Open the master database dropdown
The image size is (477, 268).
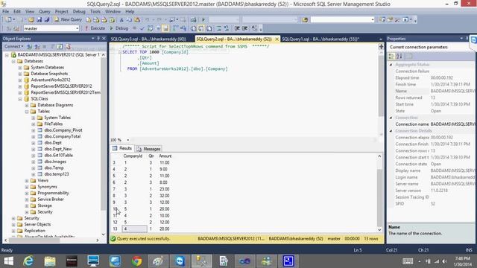pos(77,28)
